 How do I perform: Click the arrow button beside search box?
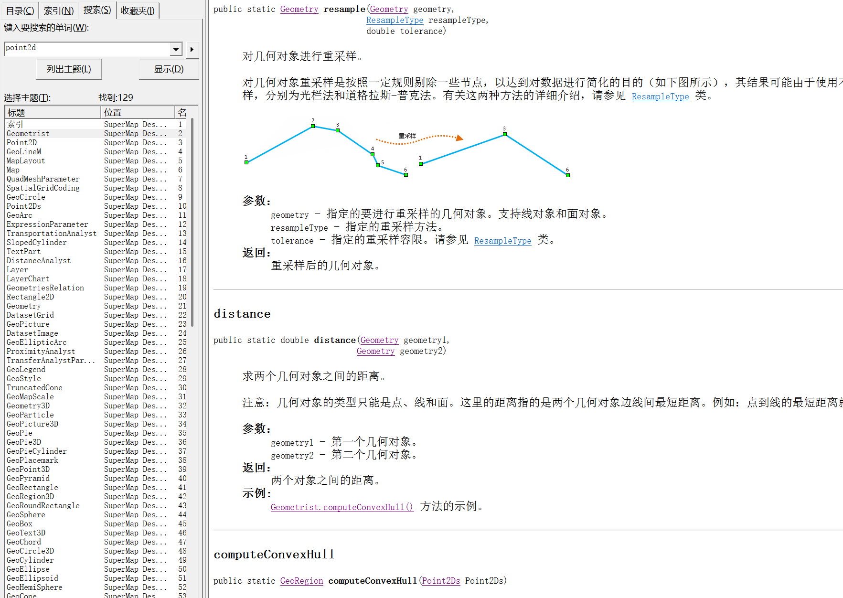pos(192,49)
